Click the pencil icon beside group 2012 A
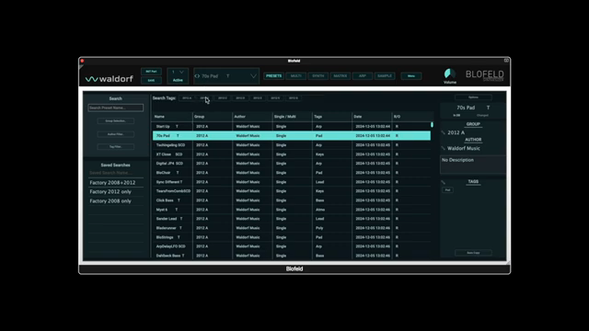 pos(444,132)
